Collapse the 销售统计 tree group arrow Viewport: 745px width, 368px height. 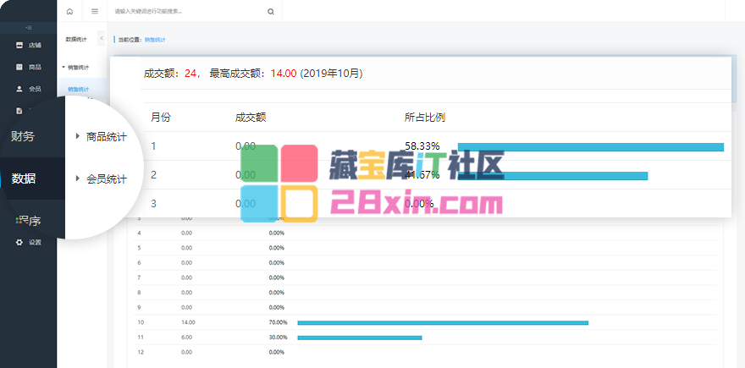(x=63, y=68)
